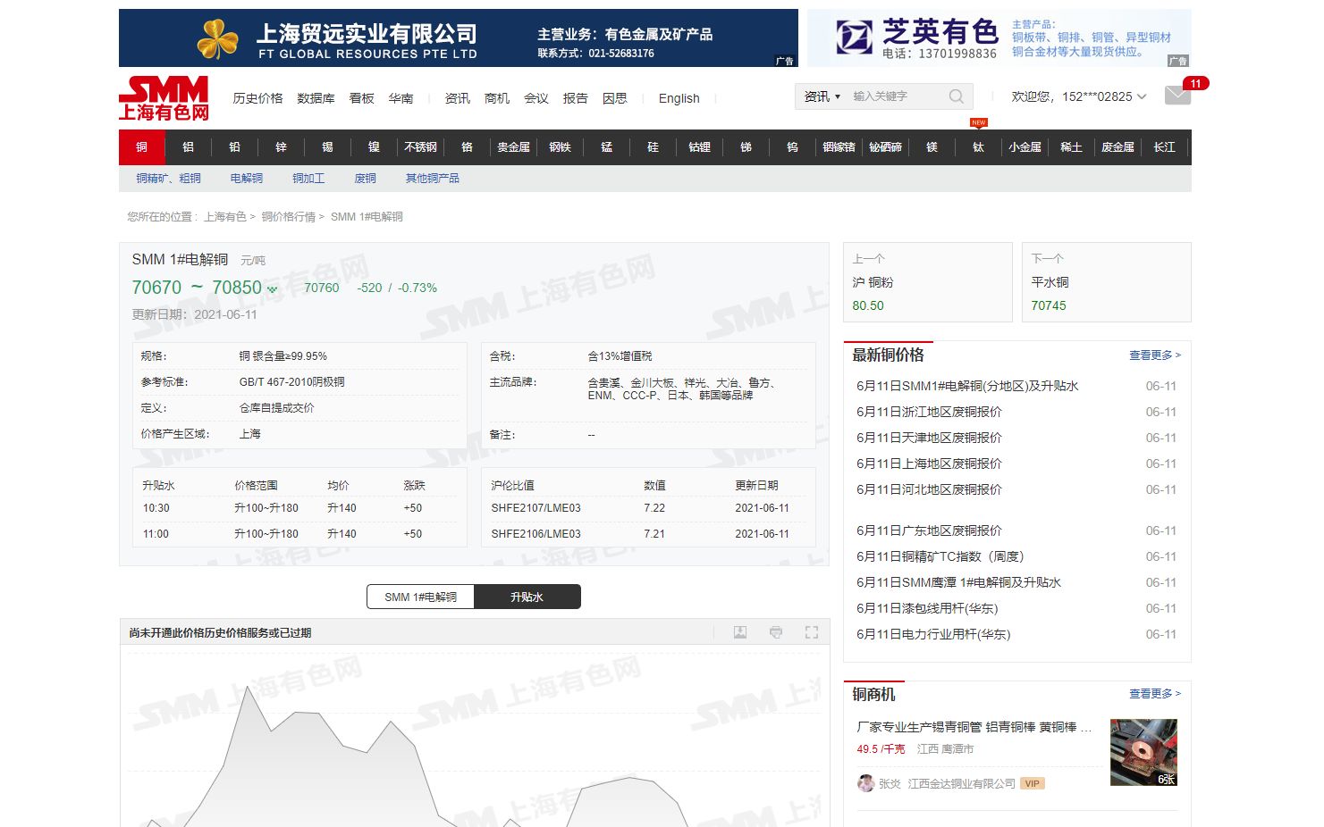The image size is (1324, 827).
Task: Open 资讯 in the top menu
Action: click(458, 98)
